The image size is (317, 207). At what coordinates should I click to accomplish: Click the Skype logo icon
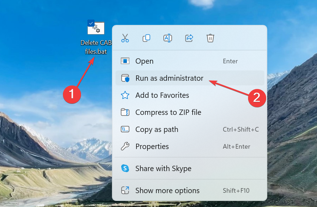tap(125, 168)
